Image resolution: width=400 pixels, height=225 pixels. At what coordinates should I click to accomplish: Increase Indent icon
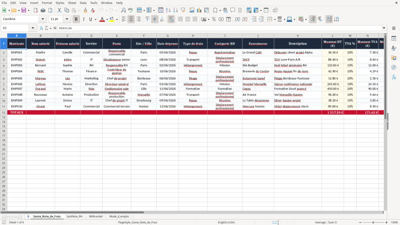point(254,19)
